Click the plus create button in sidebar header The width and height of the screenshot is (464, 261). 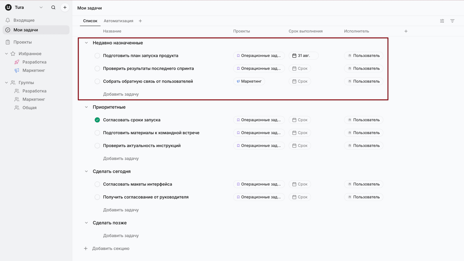point(65,7)
